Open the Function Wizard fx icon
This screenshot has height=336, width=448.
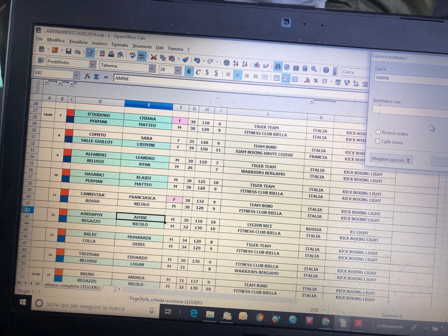pos(87,76)
